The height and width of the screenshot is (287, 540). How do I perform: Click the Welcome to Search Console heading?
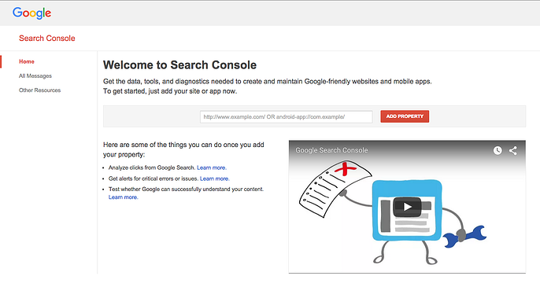pyautogui.click(x=179, y=65)
